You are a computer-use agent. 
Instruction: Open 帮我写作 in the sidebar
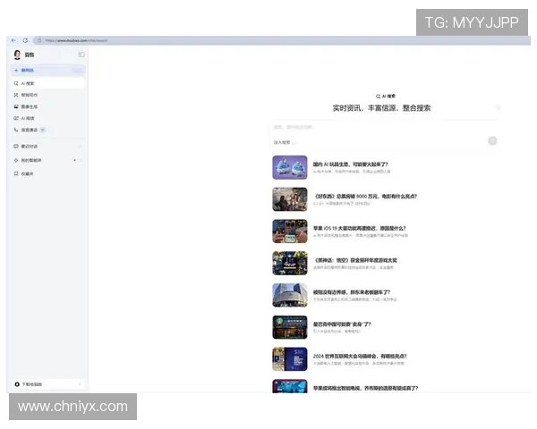[x=48, y=95]
